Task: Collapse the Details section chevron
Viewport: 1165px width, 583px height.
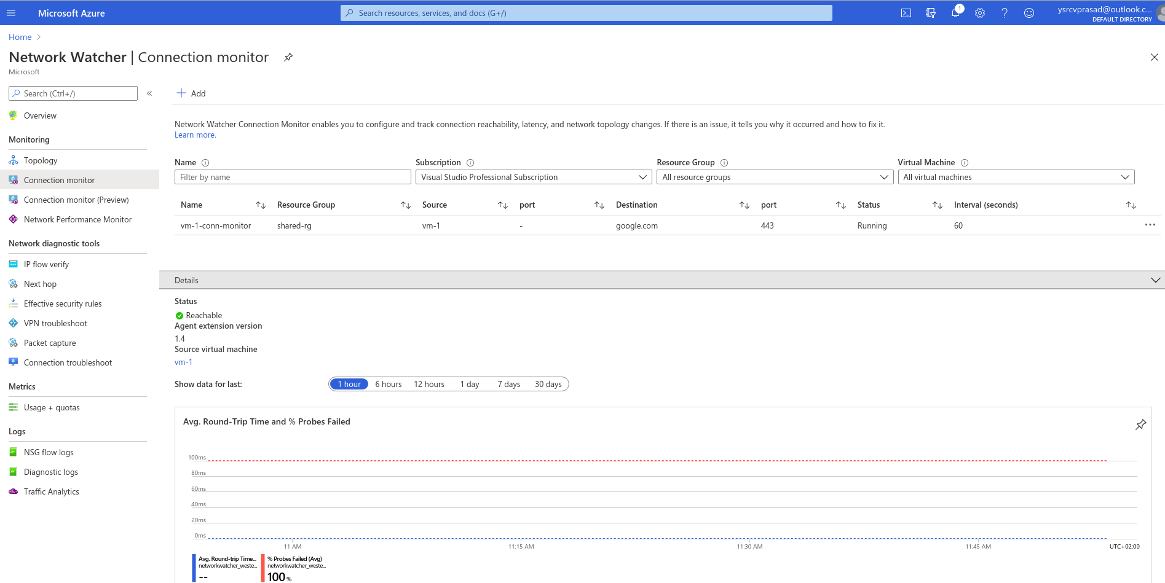Action: 1155,280
